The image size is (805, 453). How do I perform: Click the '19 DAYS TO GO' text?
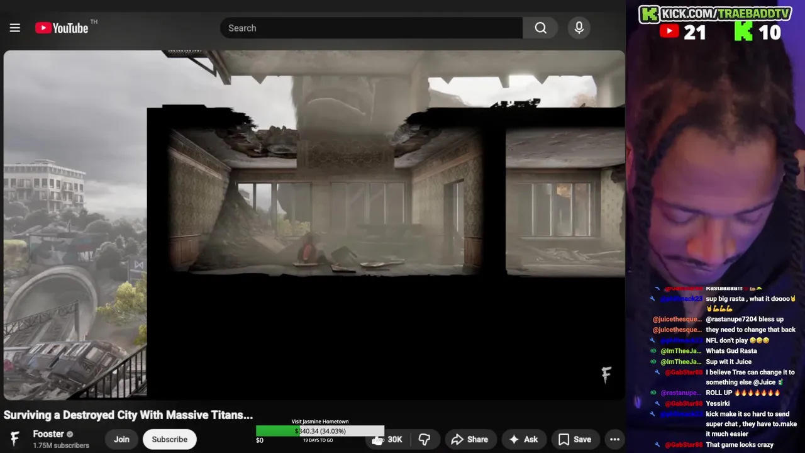tap(318, 440)
